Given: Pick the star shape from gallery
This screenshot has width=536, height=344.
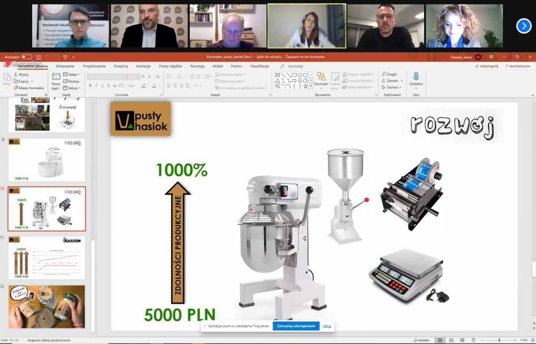Looking at the screenshot, I should click(306, 86).
